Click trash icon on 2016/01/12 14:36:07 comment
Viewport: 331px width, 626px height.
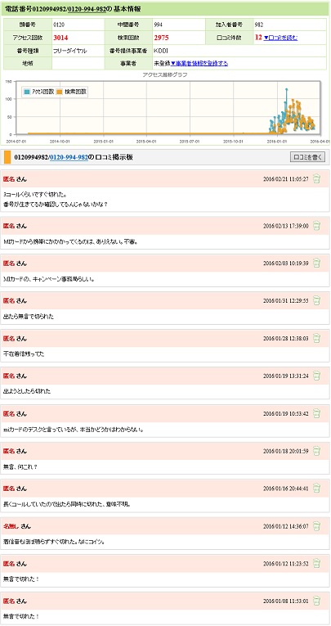pyautogui.click(x=316, y=526)
